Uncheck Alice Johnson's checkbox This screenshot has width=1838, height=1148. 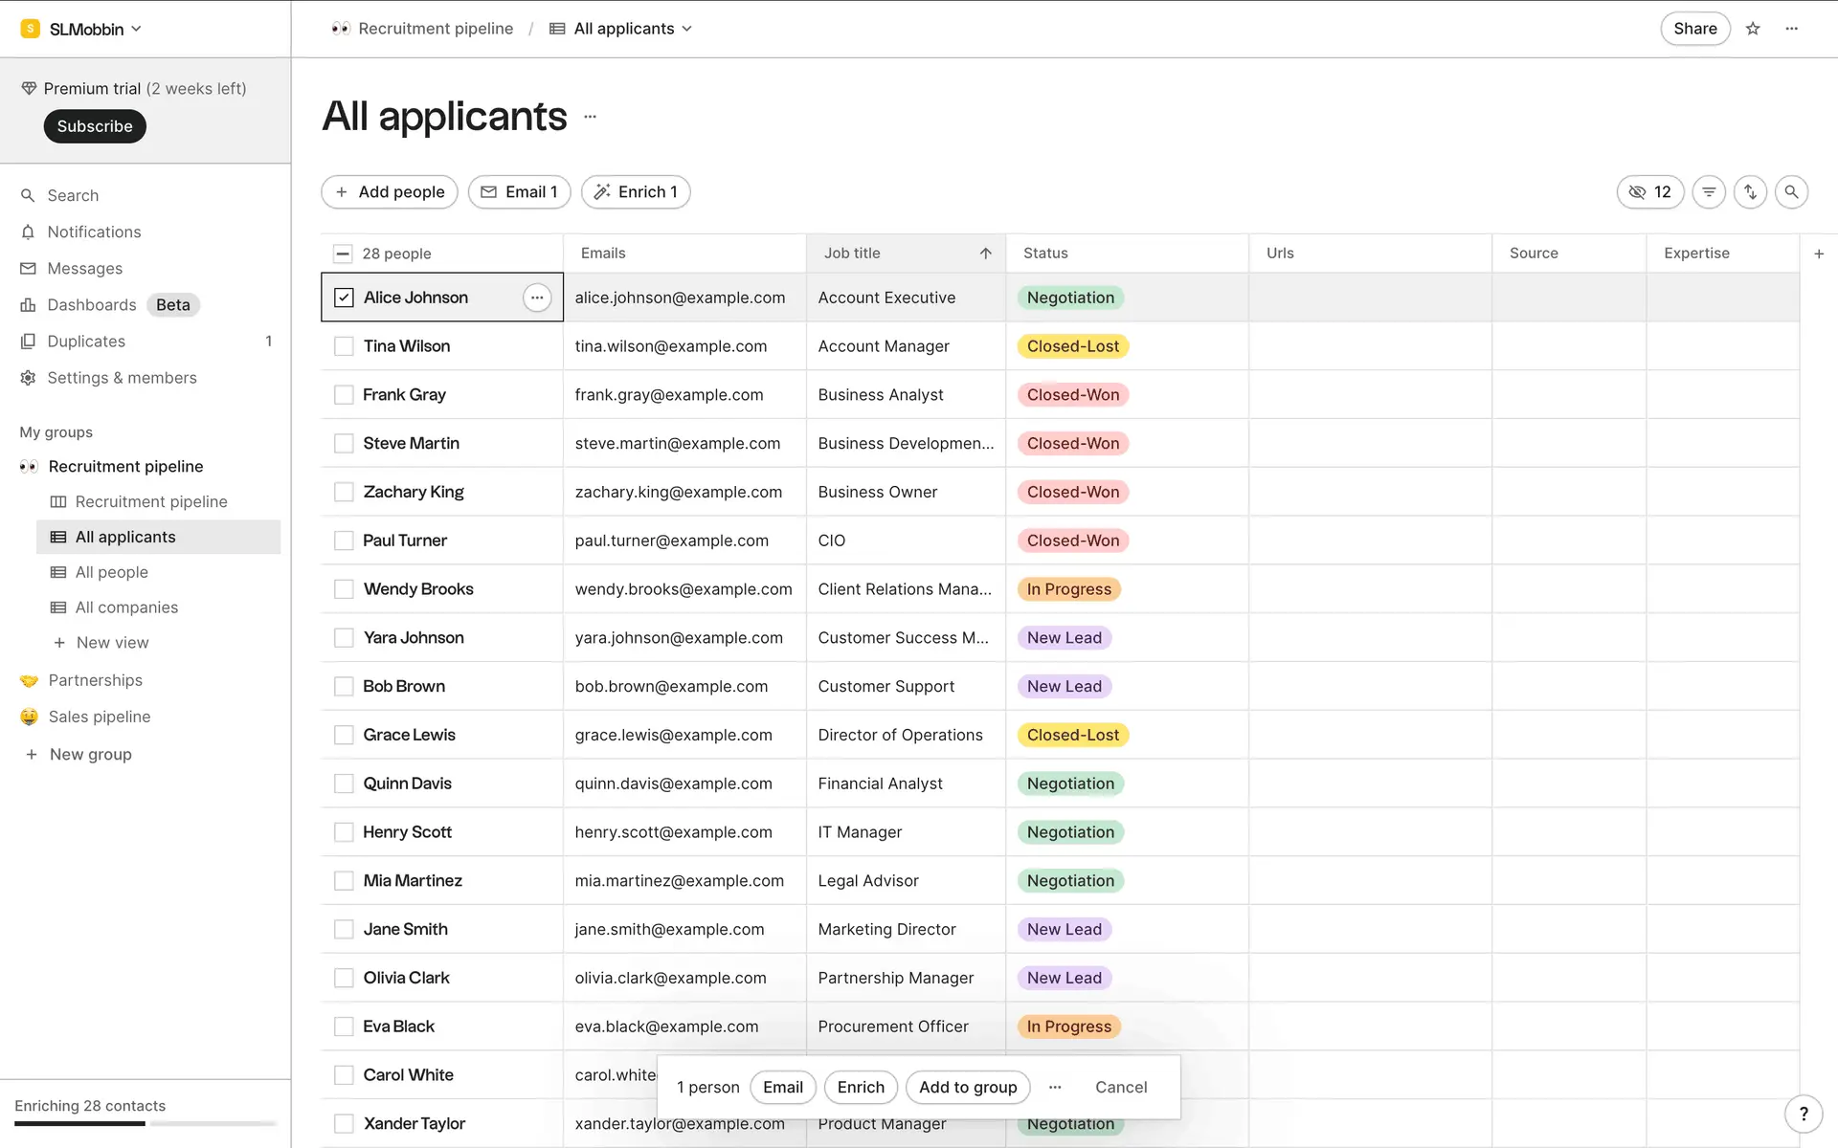point(344,298)
